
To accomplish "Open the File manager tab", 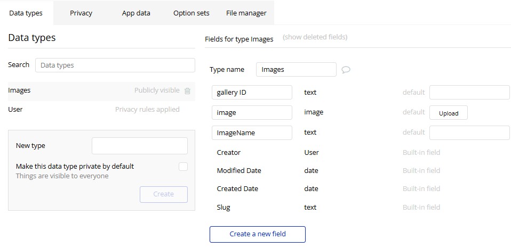I will (246, 13).
